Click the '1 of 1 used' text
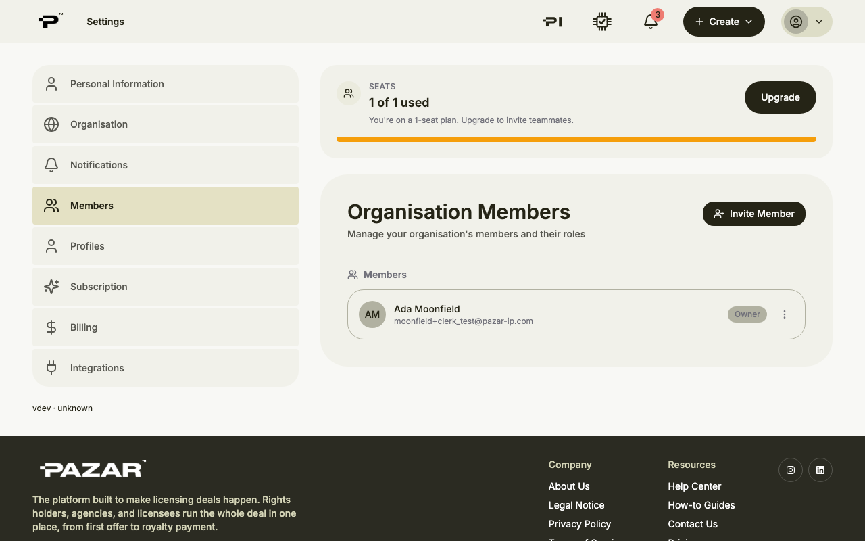This screenshot has height=541, width=865. pyautogui.click(x=399, y=103)
